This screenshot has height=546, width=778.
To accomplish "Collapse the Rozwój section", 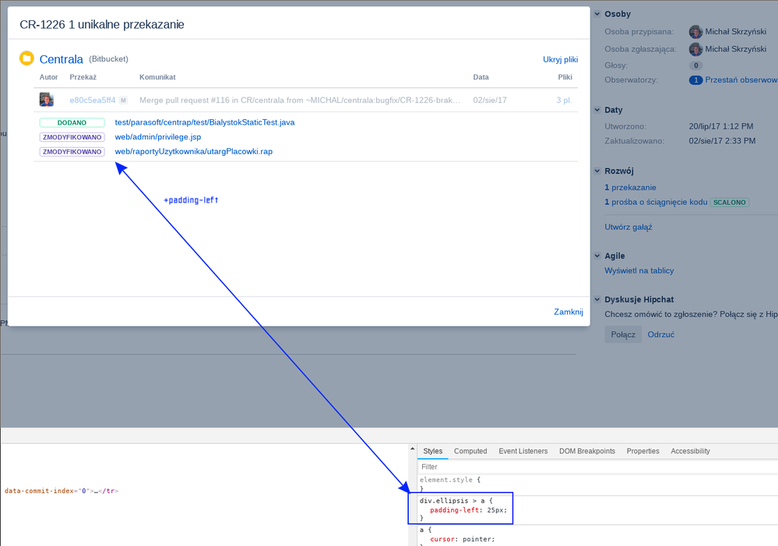I will click(597, 171).
